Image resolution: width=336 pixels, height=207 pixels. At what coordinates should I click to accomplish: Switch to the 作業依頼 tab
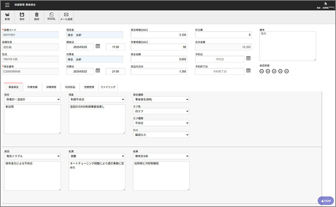pos(32,87)
